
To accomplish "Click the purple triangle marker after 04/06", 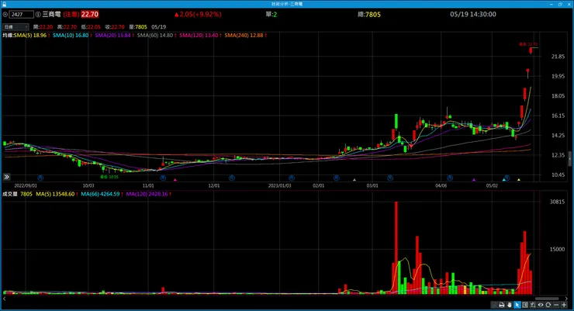I will (474, 180).
